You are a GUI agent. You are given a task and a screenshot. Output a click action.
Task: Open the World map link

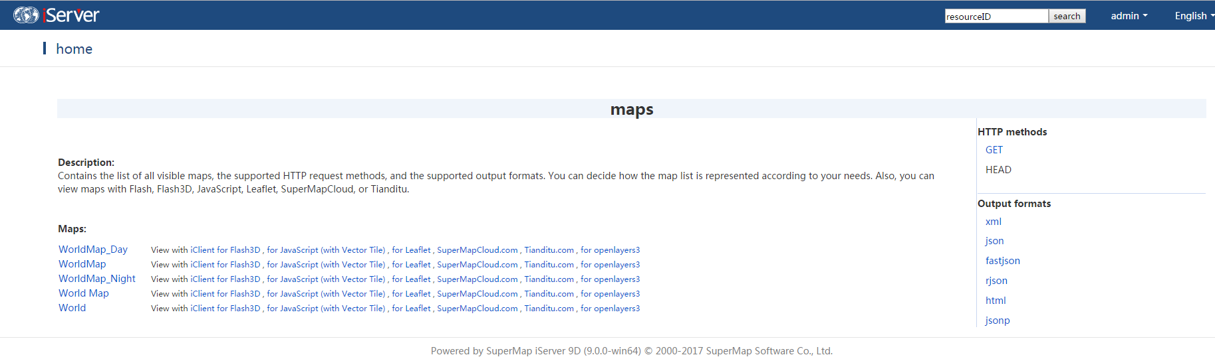pyautogui.click(x=72, y=308)
